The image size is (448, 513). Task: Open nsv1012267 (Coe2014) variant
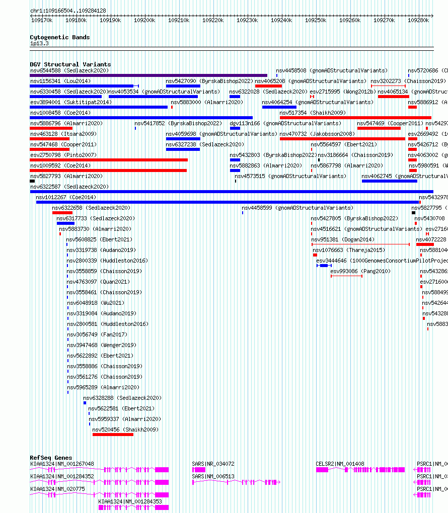click(66, 197)
